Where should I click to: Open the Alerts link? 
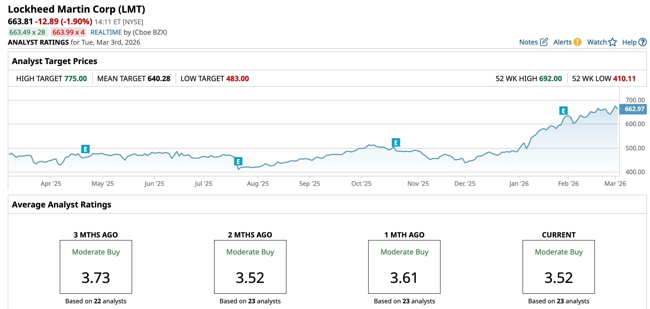pyautogui.click(x=562, y=42)
